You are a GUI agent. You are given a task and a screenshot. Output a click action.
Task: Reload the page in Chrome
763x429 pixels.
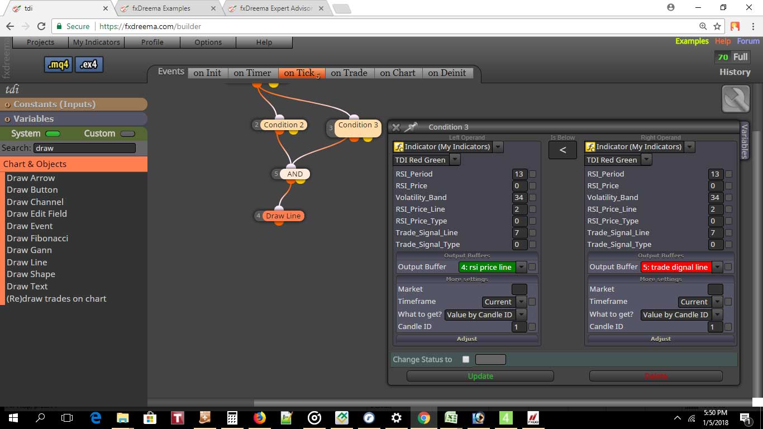pyautogui.click(x=41, y=26)
